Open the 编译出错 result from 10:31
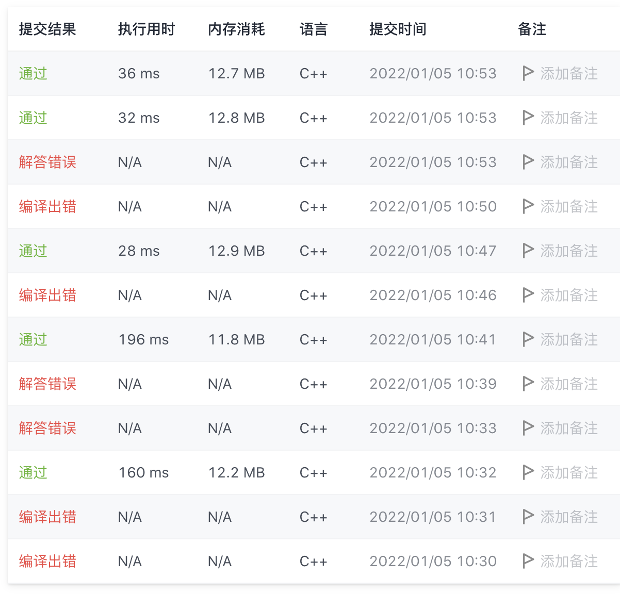 click(47, 517)
